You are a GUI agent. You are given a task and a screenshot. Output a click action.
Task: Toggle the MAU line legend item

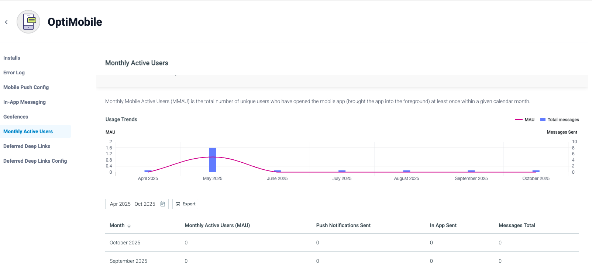point(525,120)
